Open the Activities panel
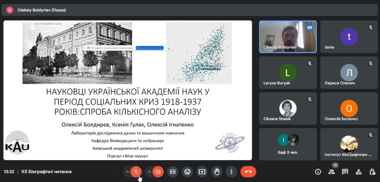This screenshot has height=182, width=380. pos(358,171)
